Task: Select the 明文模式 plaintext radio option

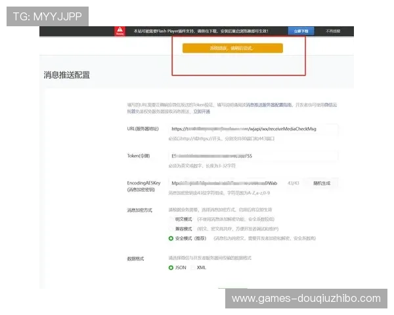Action: [x=171, y=219]
